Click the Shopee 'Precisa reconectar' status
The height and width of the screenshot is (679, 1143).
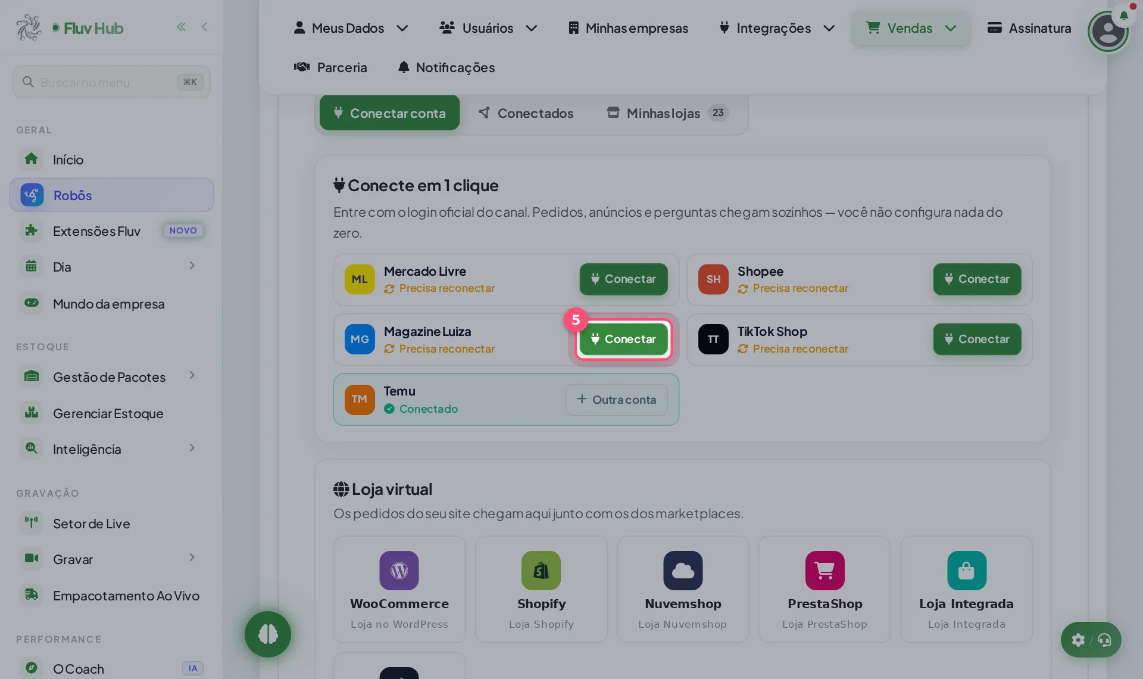coord(793,288)
